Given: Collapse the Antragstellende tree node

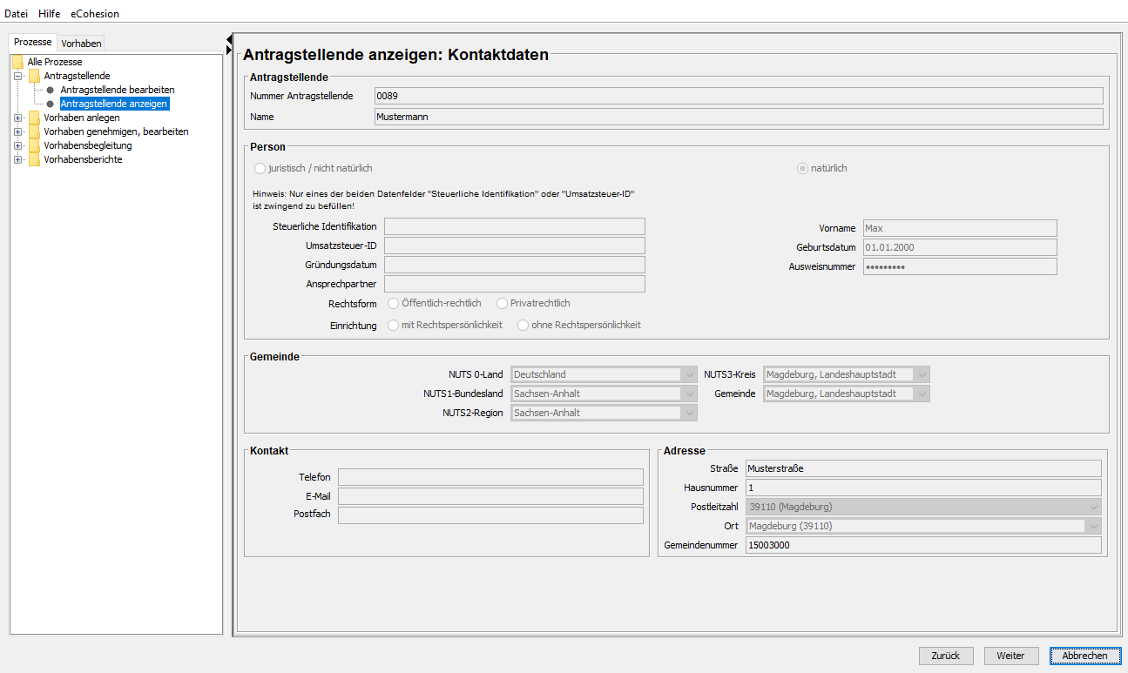Looking at the screenshot, I should [17, 76].
